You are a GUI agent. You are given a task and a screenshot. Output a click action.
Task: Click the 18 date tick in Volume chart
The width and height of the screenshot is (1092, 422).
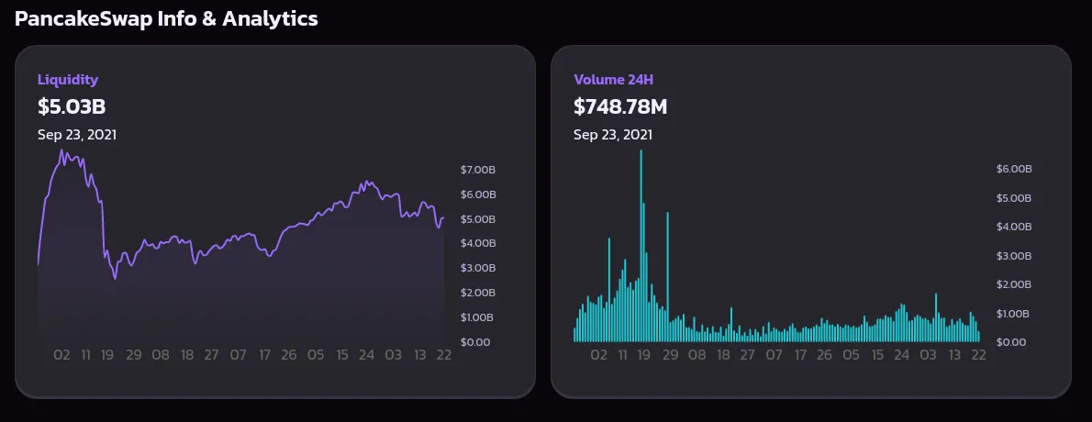pyautogui.click(x=723, y=354)
